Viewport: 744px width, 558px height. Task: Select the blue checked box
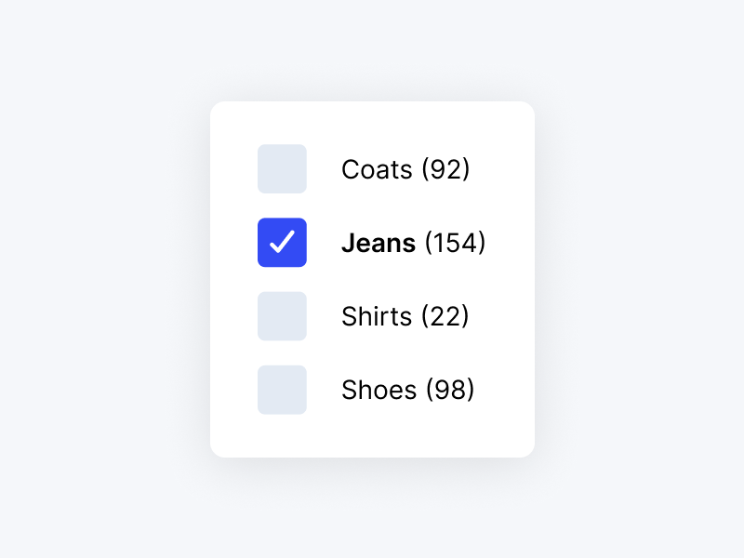click(282, 243)
